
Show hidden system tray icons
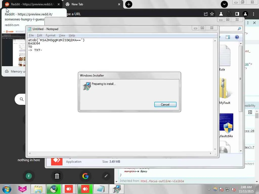pos(209,189)
